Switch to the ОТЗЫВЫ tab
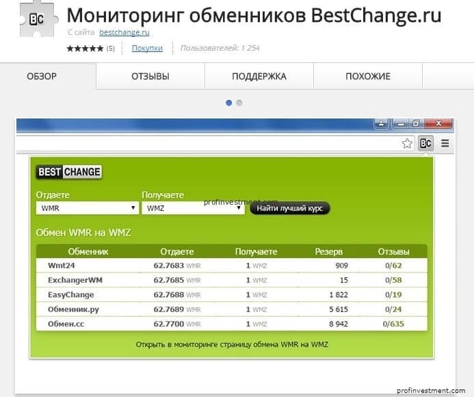474x397 pixels. pos(150,76)
